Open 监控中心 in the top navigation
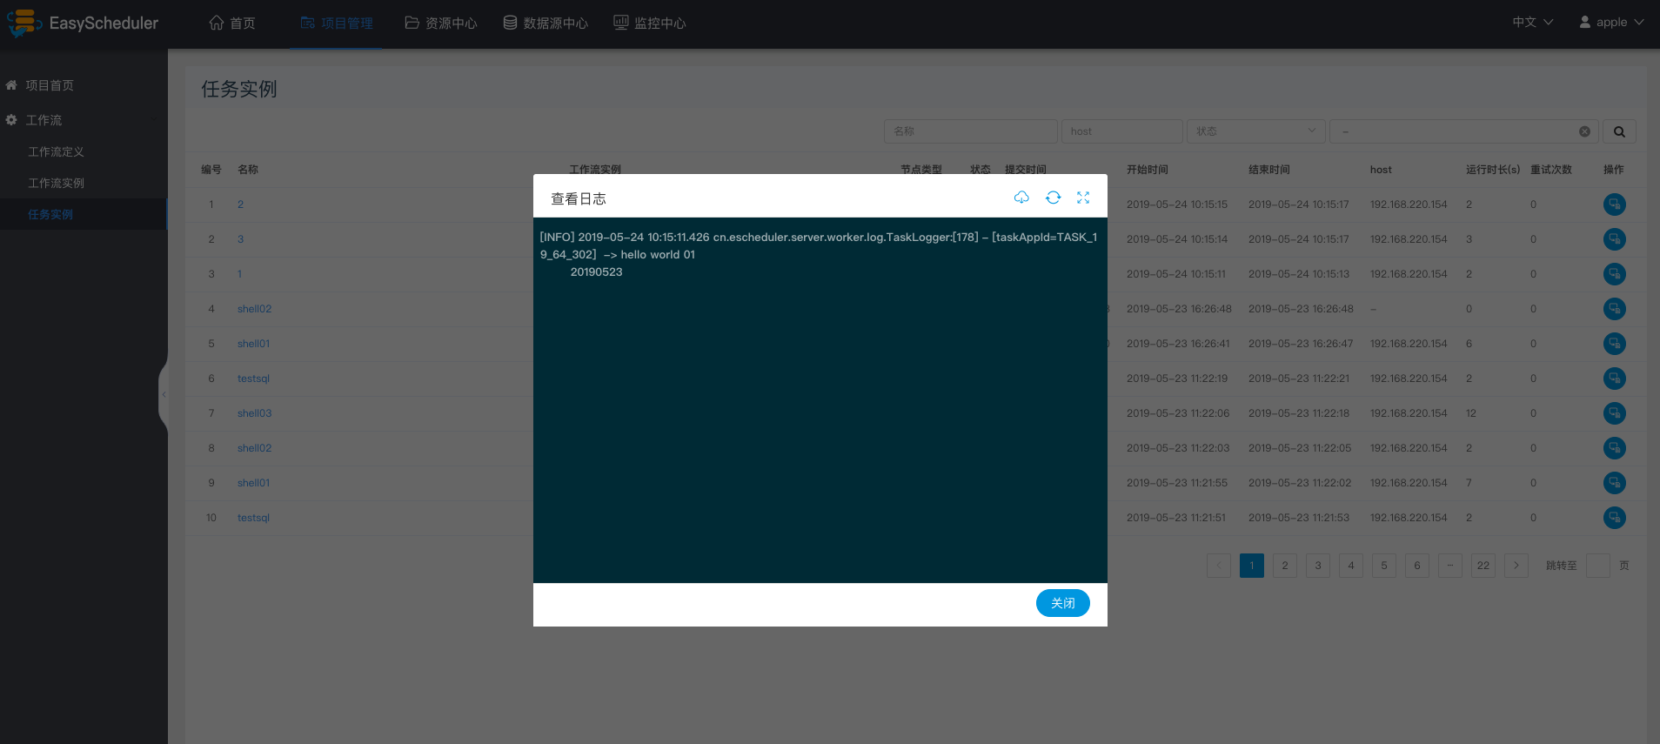 coord(650,23)
